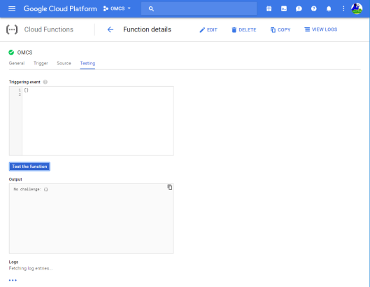Focus the top search input field
This screenshot has height=287, width=370.
(x=199, y=9)
